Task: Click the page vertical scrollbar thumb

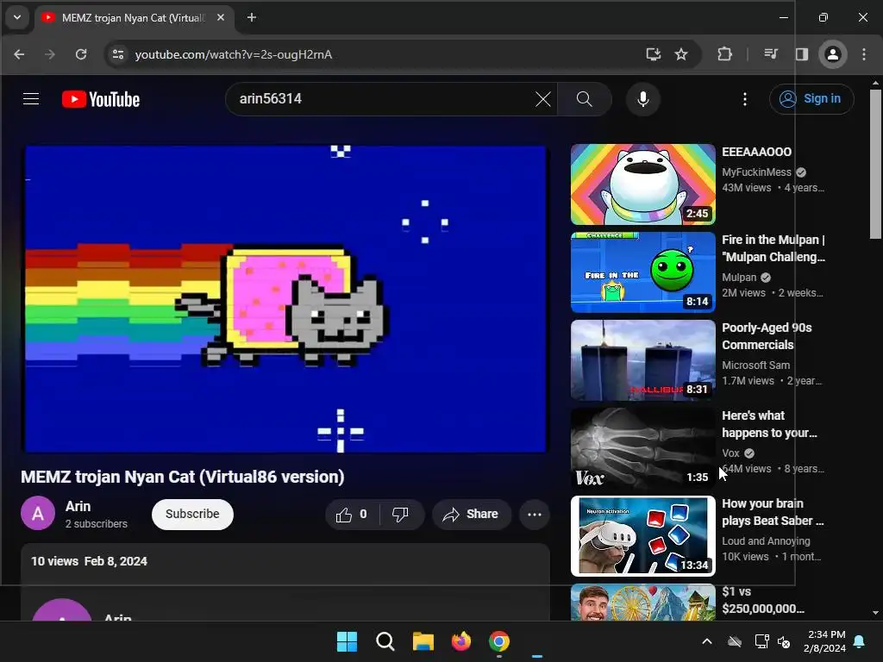Action: (875, 163)
